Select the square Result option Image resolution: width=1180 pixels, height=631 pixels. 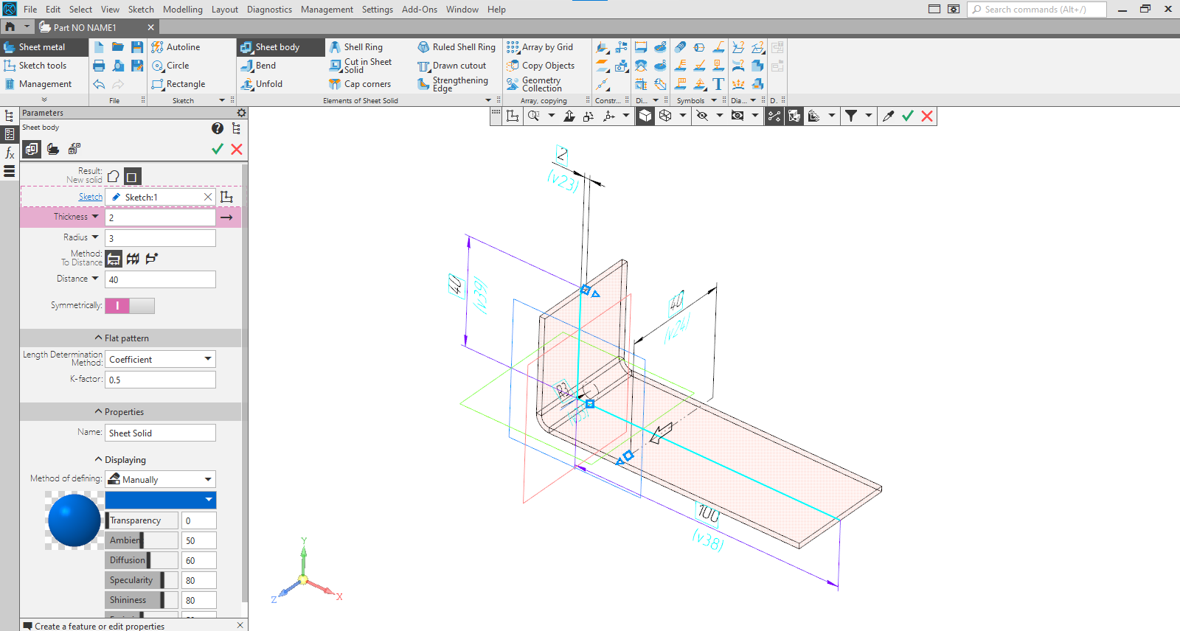click(x=132, y=176)
